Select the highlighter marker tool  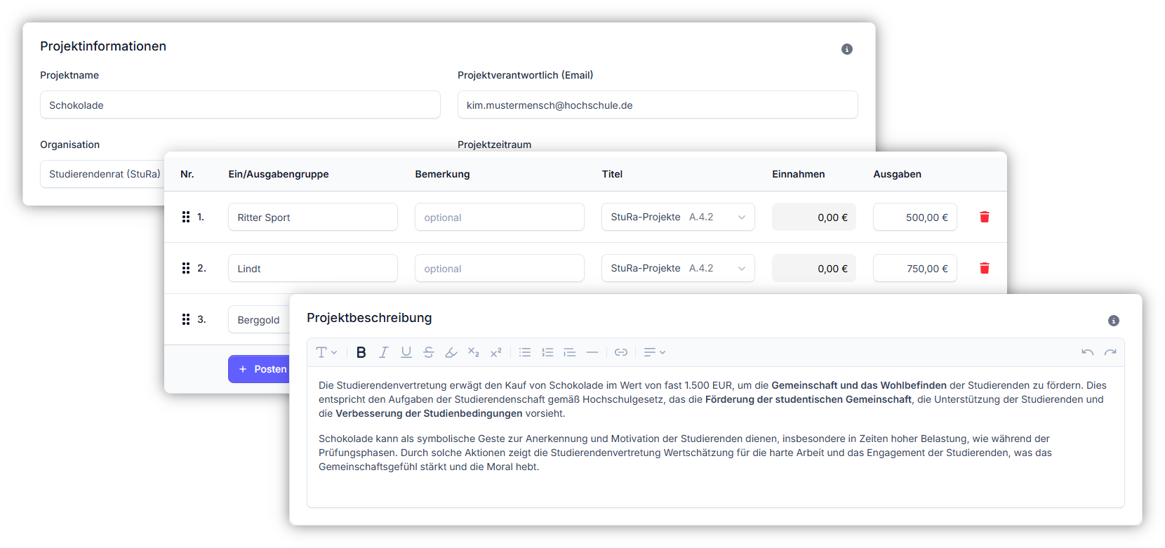coord(451,352)
